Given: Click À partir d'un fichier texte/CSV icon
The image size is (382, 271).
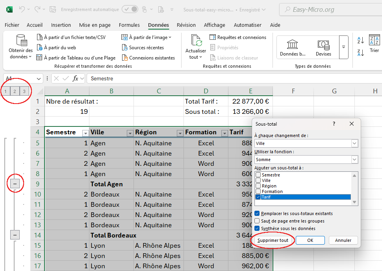Looking at the screenshot, I should [39, 37].
